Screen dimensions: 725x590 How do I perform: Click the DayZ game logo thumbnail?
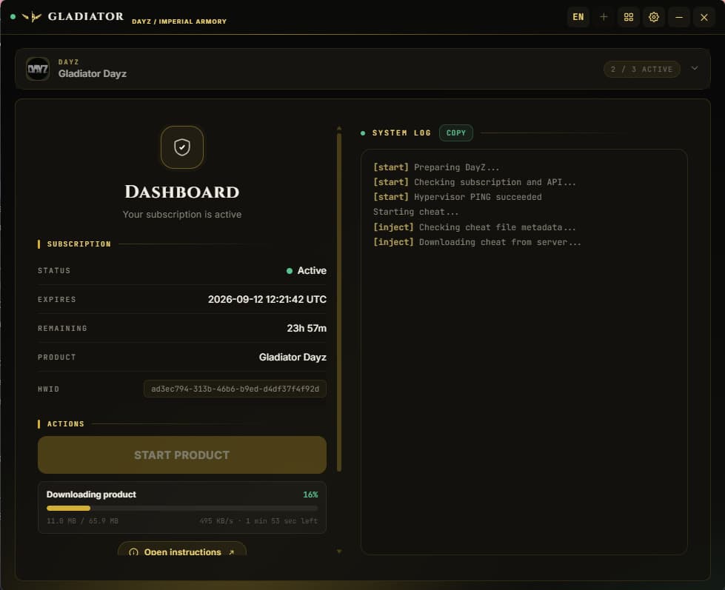pyautogui.click(x=38, y=69)
